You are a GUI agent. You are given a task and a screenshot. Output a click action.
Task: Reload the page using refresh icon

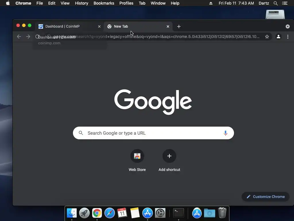(x=37, y=37)
